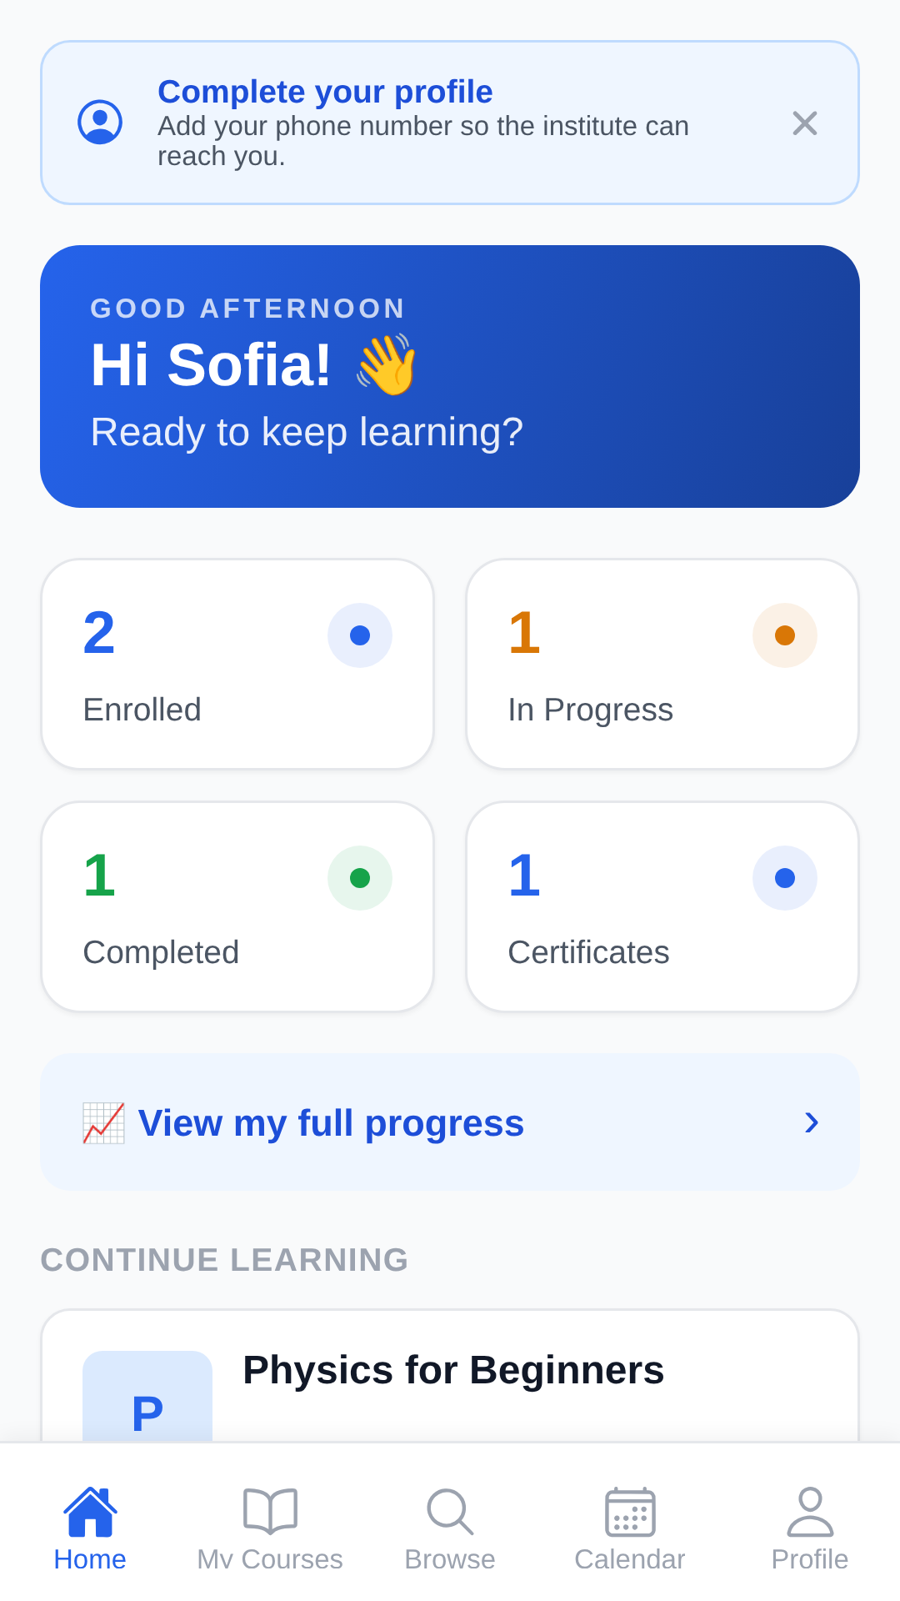The image size is (900, 1601).
Task: Open Physics for Beginners course
Action: 450,1376
